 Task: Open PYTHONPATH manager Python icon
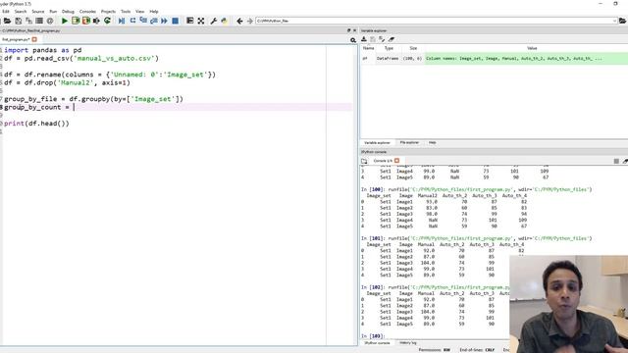[x=224, y=21]
